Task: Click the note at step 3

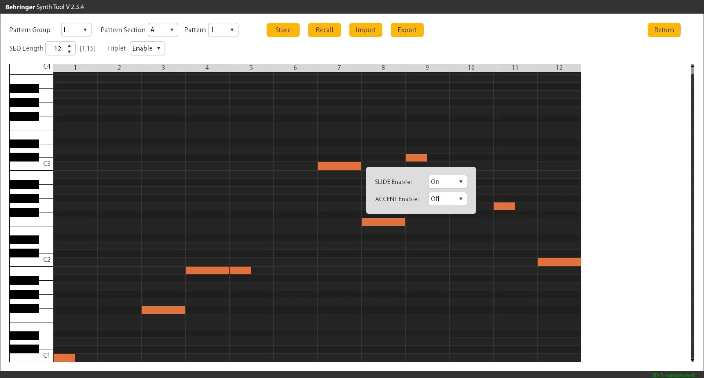Action: click(x=163, y=310)
